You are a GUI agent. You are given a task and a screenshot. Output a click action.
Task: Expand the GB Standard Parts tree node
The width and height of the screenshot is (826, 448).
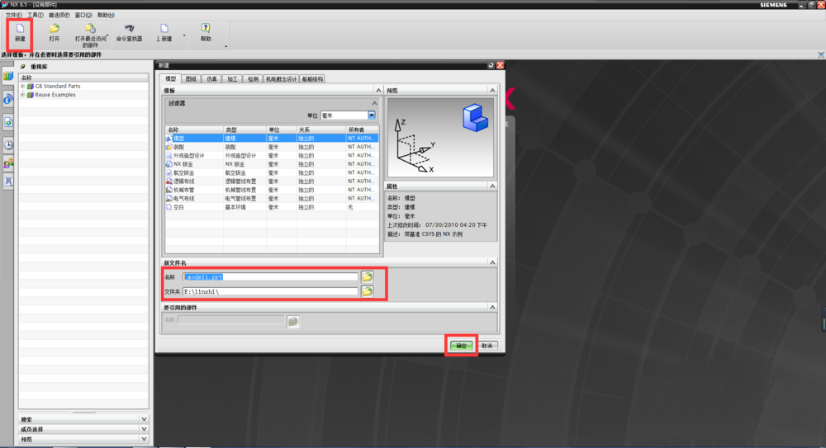click(22, 86)
